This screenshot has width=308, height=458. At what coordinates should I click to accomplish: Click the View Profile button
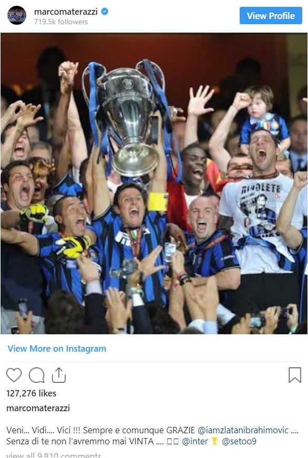[x=271, y=16]
